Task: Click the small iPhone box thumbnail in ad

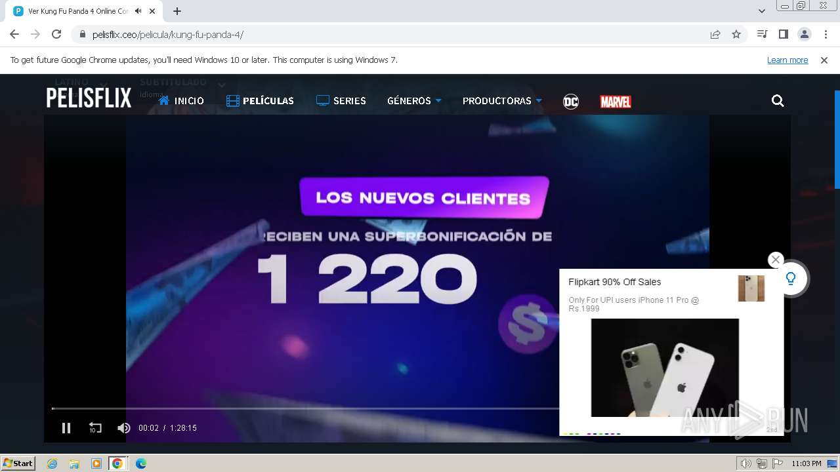Action: point(751,288)
